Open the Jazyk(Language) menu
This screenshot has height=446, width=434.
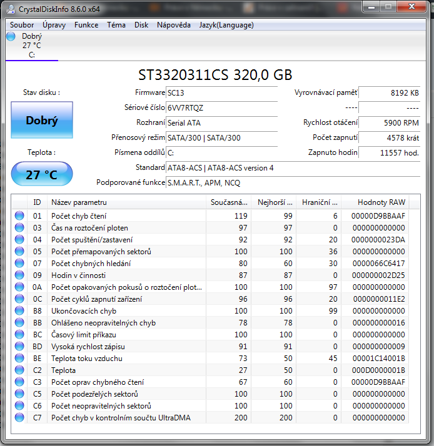coord(226,25)
